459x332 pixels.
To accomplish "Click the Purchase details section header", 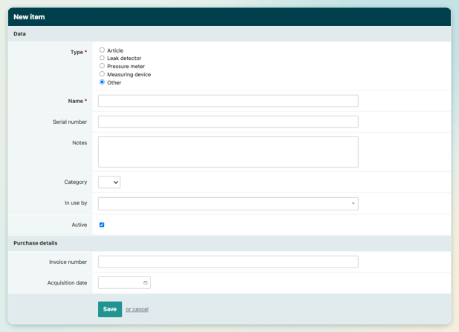I will [36, 243].
